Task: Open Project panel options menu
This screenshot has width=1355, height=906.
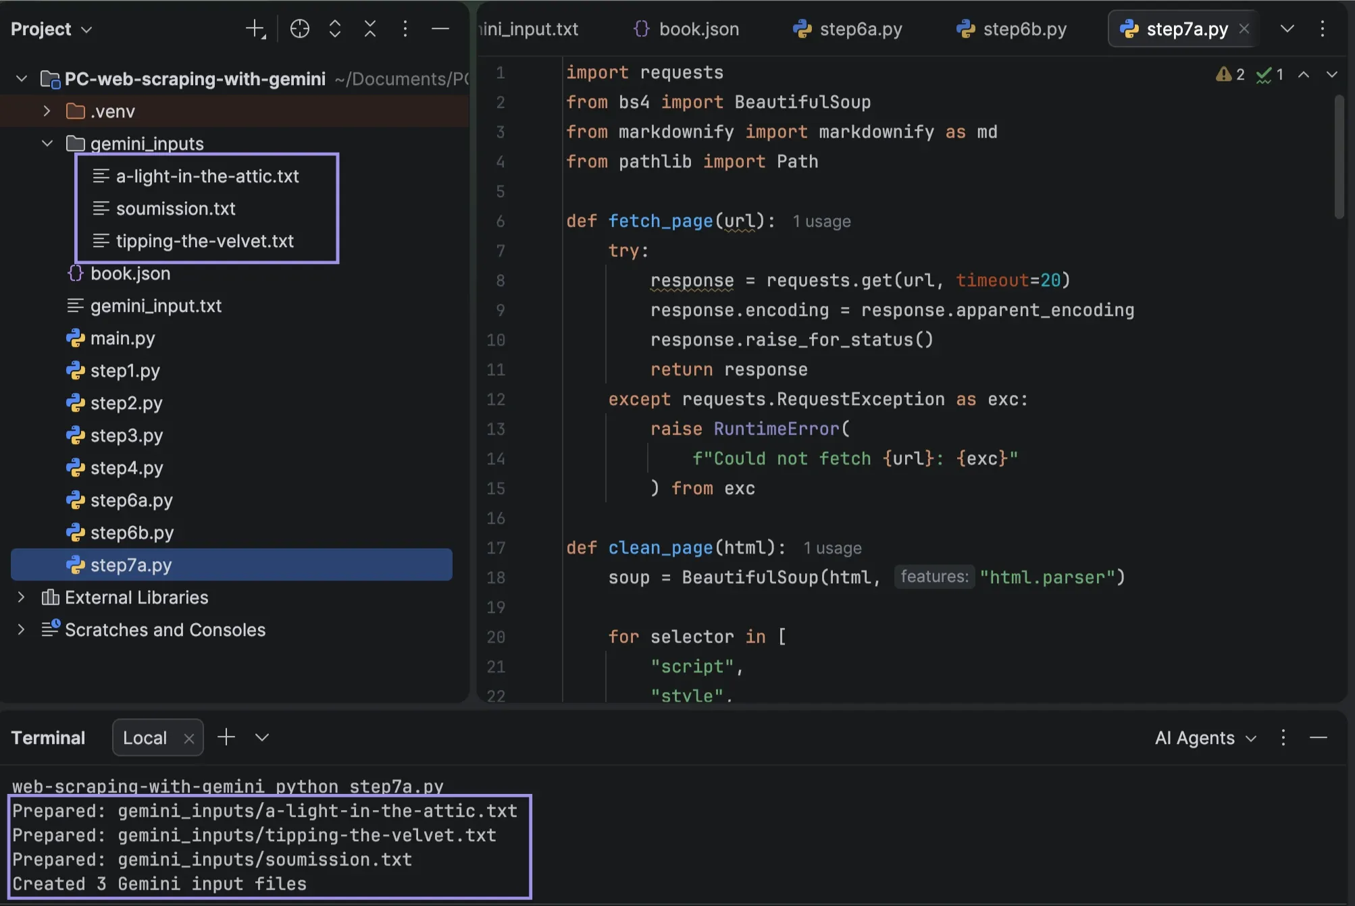Action: click(x=405, y=29)
